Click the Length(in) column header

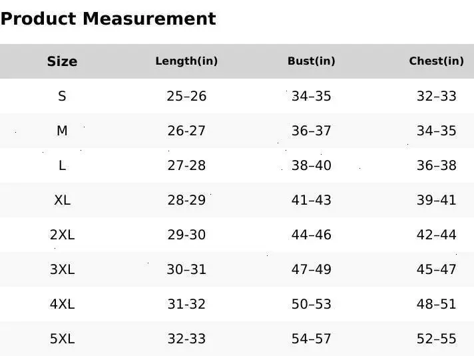(x=186, y=61)
